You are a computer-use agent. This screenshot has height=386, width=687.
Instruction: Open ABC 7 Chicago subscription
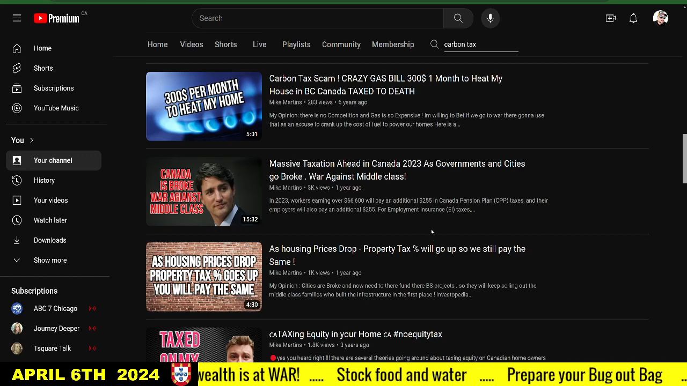[x=55, y=308]
